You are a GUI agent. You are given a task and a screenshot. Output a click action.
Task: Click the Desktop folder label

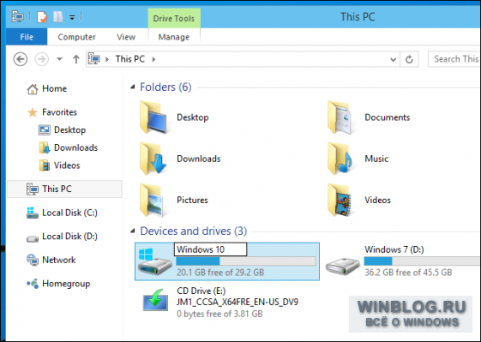tap(193, 117)
